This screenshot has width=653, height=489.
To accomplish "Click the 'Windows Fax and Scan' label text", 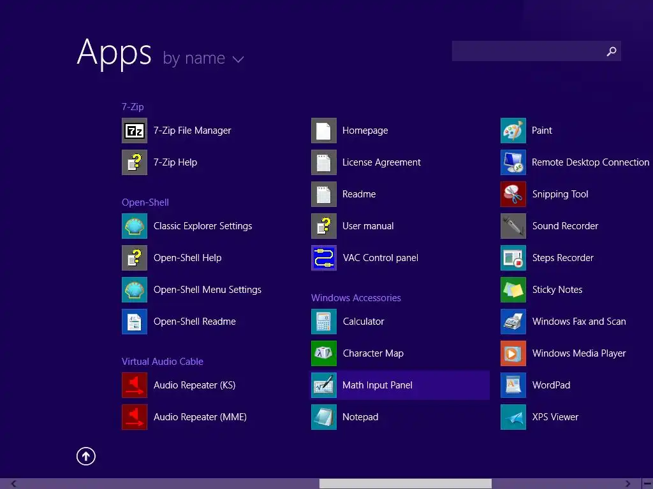I will [579, 322].
